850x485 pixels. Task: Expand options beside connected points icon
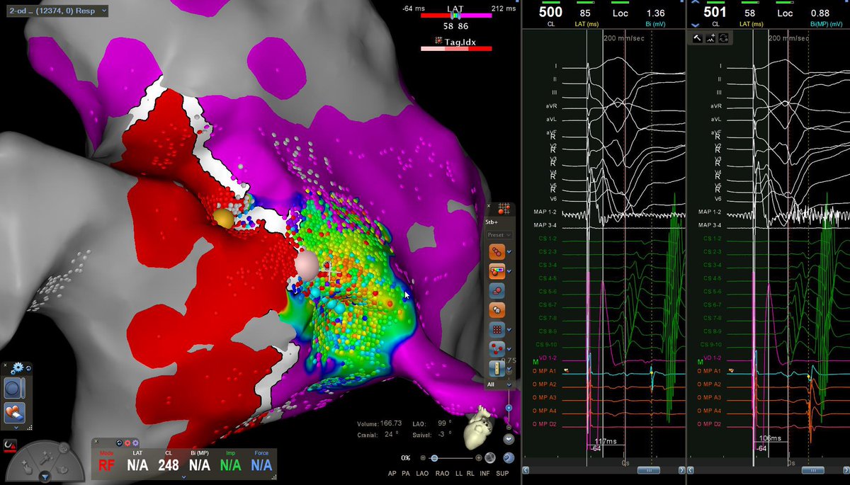pos(509,349)
